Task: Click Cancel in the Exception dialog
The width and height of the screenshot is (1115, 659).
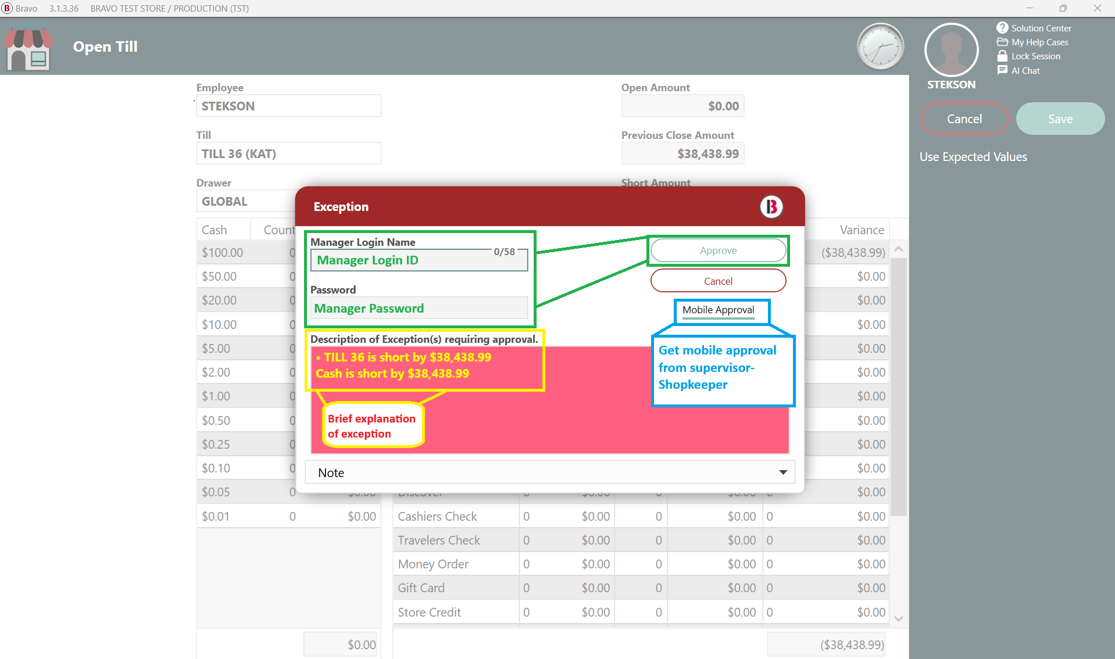Action: click(x=718, y=281)
